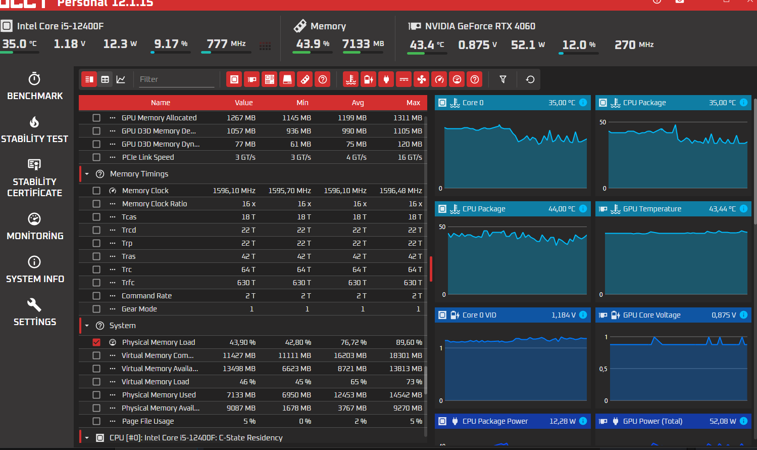The height and width of the screenshot is (450, 757).
Task: Click the sensor table vertical scrollbar
Action: 426,379
